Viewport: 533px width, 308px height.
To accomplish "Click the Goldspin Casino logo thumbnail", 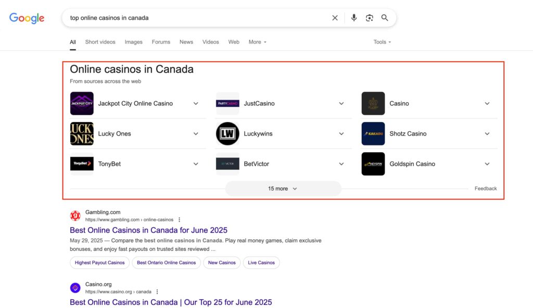I will pyautogui.click(x=373, y=164).
